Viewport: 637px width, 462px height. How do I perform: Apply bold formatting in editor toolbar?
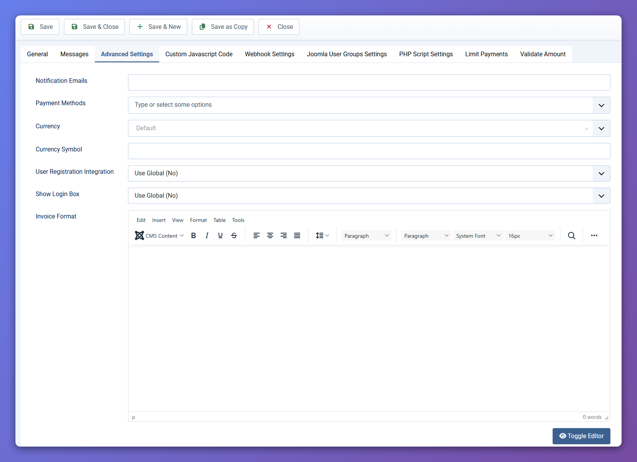193,235
